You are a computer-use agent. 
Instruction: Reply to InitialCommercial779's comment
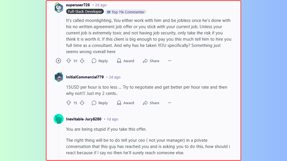pos(100,103)
